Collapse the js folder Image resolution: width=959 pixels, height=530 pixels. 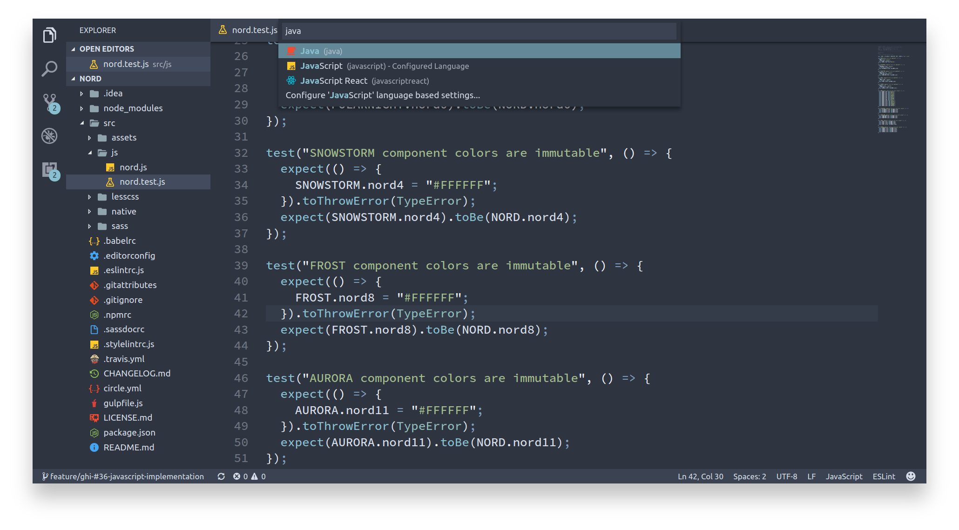pyautogui.click(x=89, y=153)
